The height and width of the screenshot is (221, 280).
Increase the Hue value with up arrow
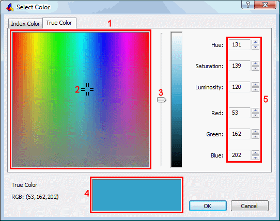tap(255, 42)
